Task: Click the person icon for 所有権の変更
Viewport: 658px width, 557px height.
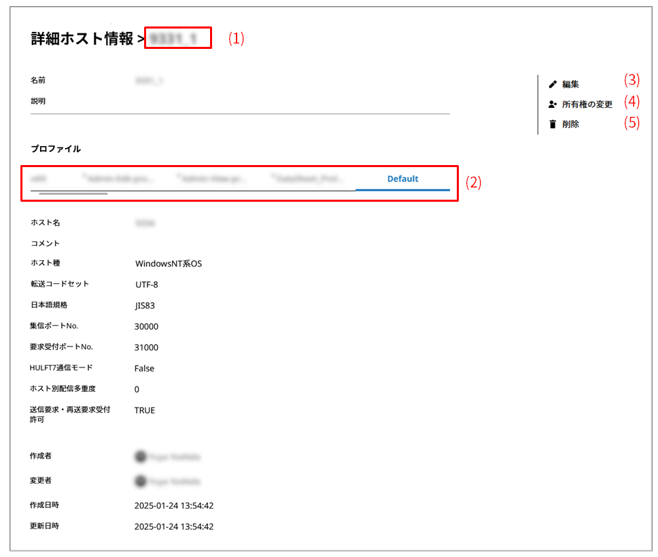Action: pyautogui.click(x=553, y=105)
